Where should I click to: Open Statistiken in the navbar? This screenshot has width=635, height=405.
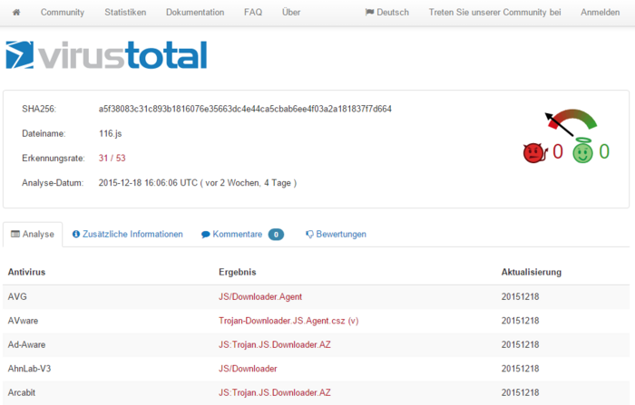pyautogui.click(x=125, y=13)
